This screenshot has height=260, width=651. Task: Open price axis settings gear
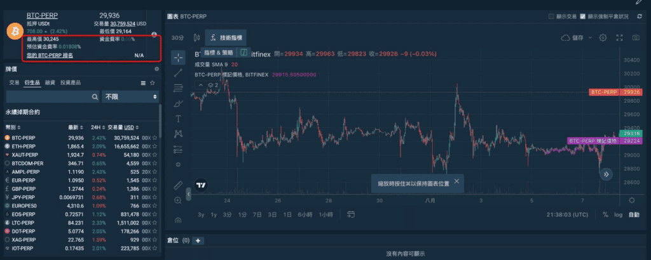click(x=631, y=200)
